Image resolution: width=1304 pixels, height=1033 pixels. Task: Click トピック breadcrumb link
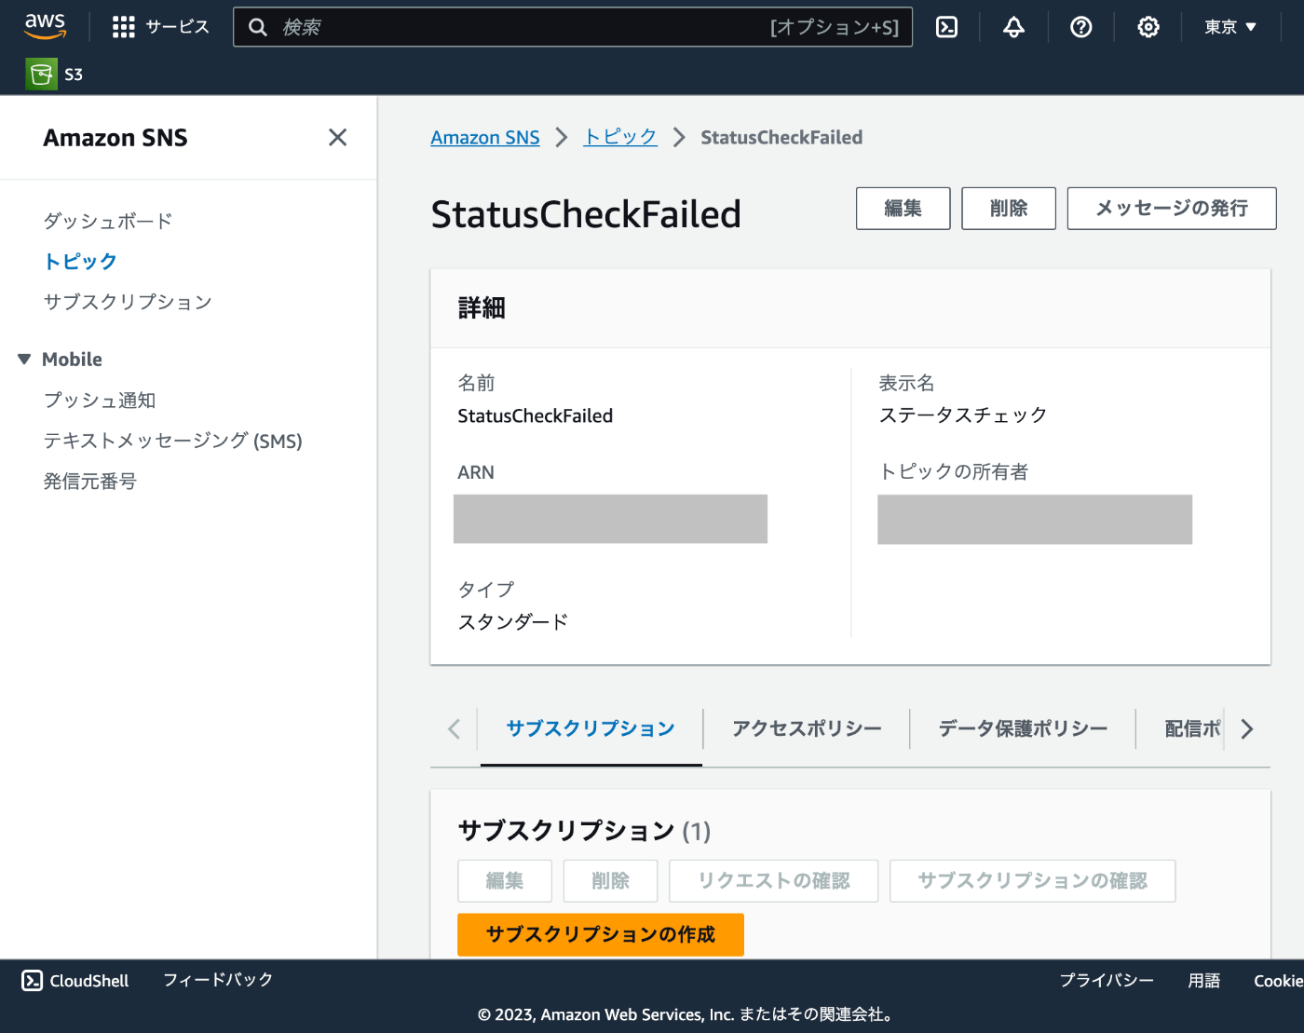620,138
